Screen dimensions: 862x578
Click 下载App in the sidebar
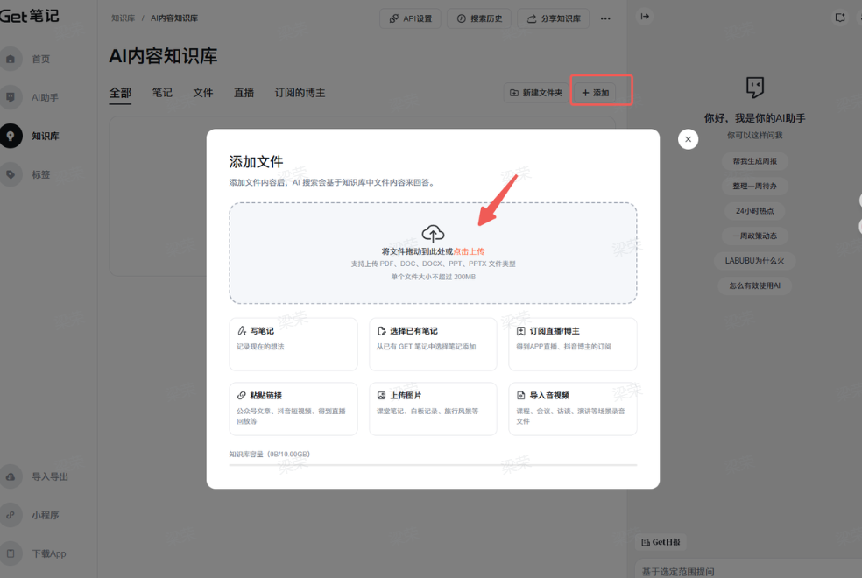click(x=48, y=553)
